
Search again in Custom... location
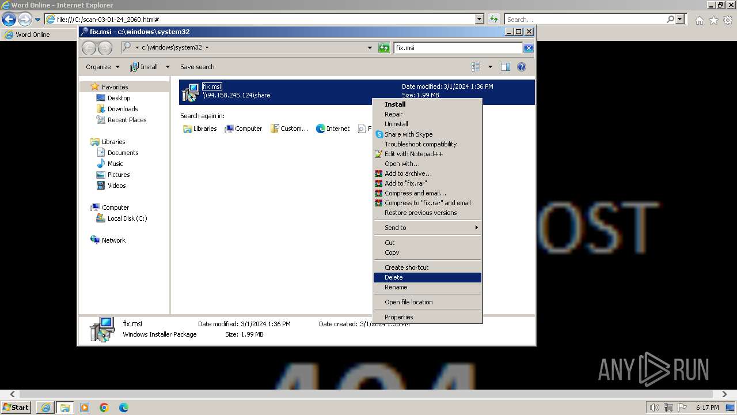289,129
